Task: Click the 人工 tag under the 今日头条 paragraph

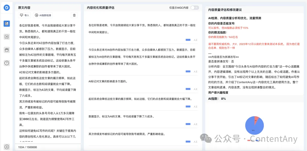Action: click(x=188, y=71)
